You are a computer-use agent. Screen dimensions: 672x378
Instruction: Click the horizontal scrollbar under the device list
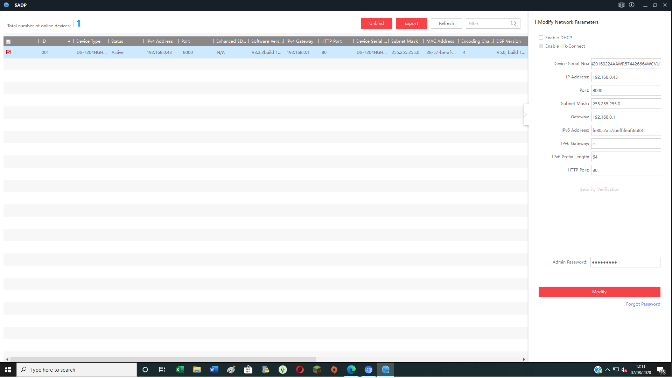[163, 359]
